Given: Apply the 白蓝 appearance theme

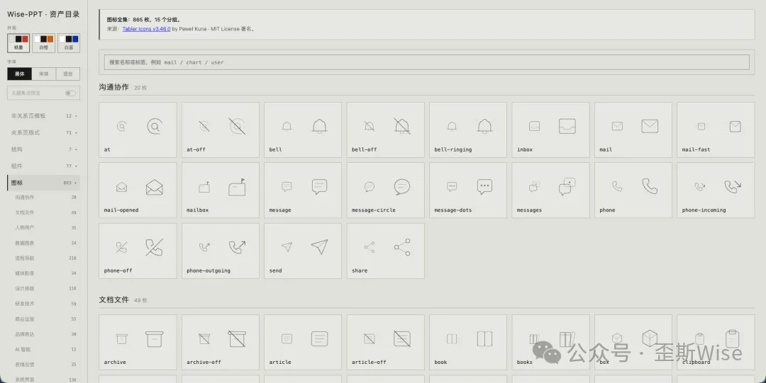Looking at the screenshot, I should tap(68, 43).
